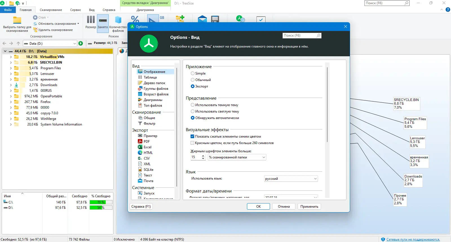Select HTML export options

click(148, 153)
